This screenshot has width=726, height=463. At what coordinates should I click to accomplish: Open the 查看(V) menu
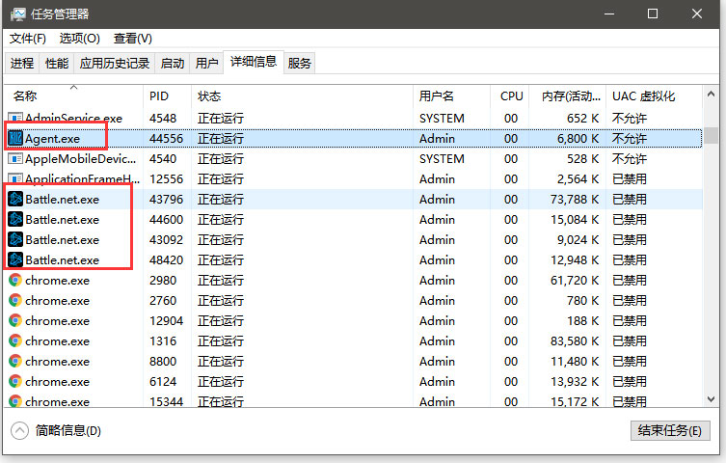tap(132, 39)
